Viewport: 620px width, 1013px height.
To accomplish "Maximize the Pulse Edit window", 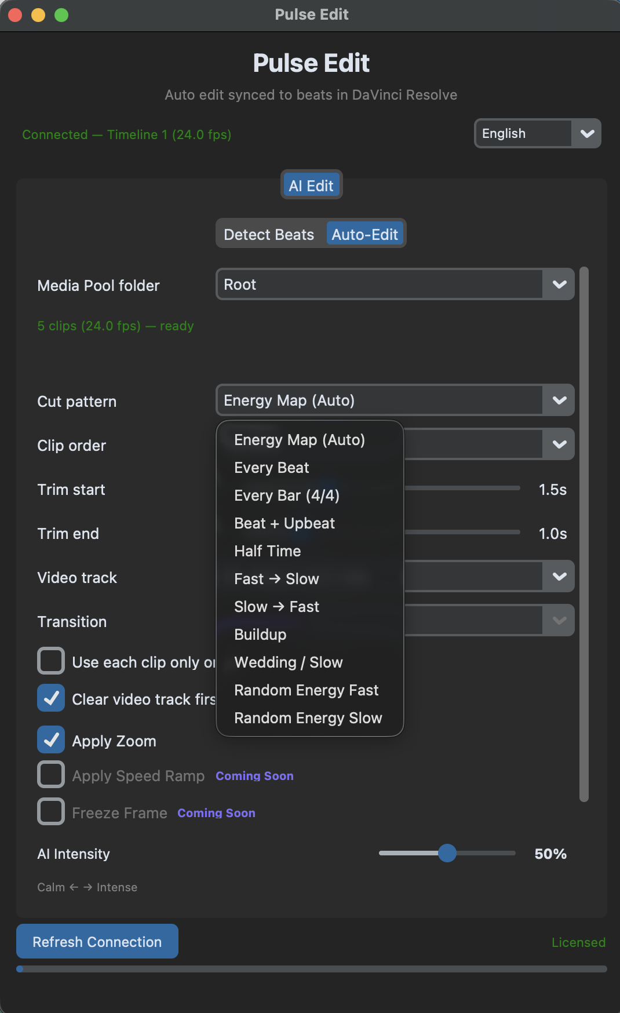I will point(61,15).
